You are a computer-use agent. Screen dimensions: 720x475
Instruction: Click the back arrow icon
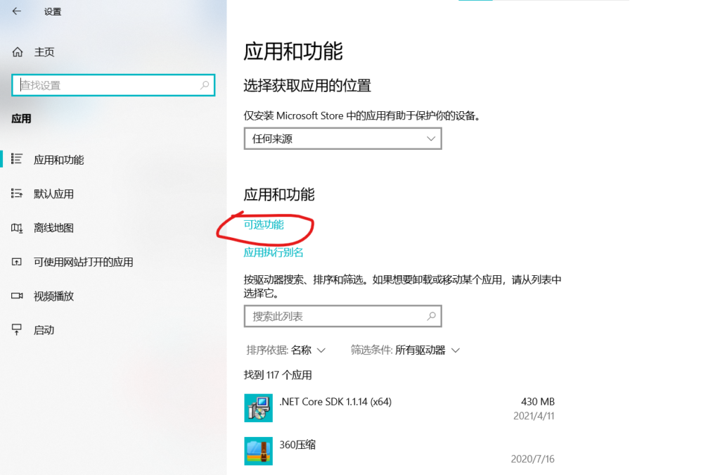(17, 12)
